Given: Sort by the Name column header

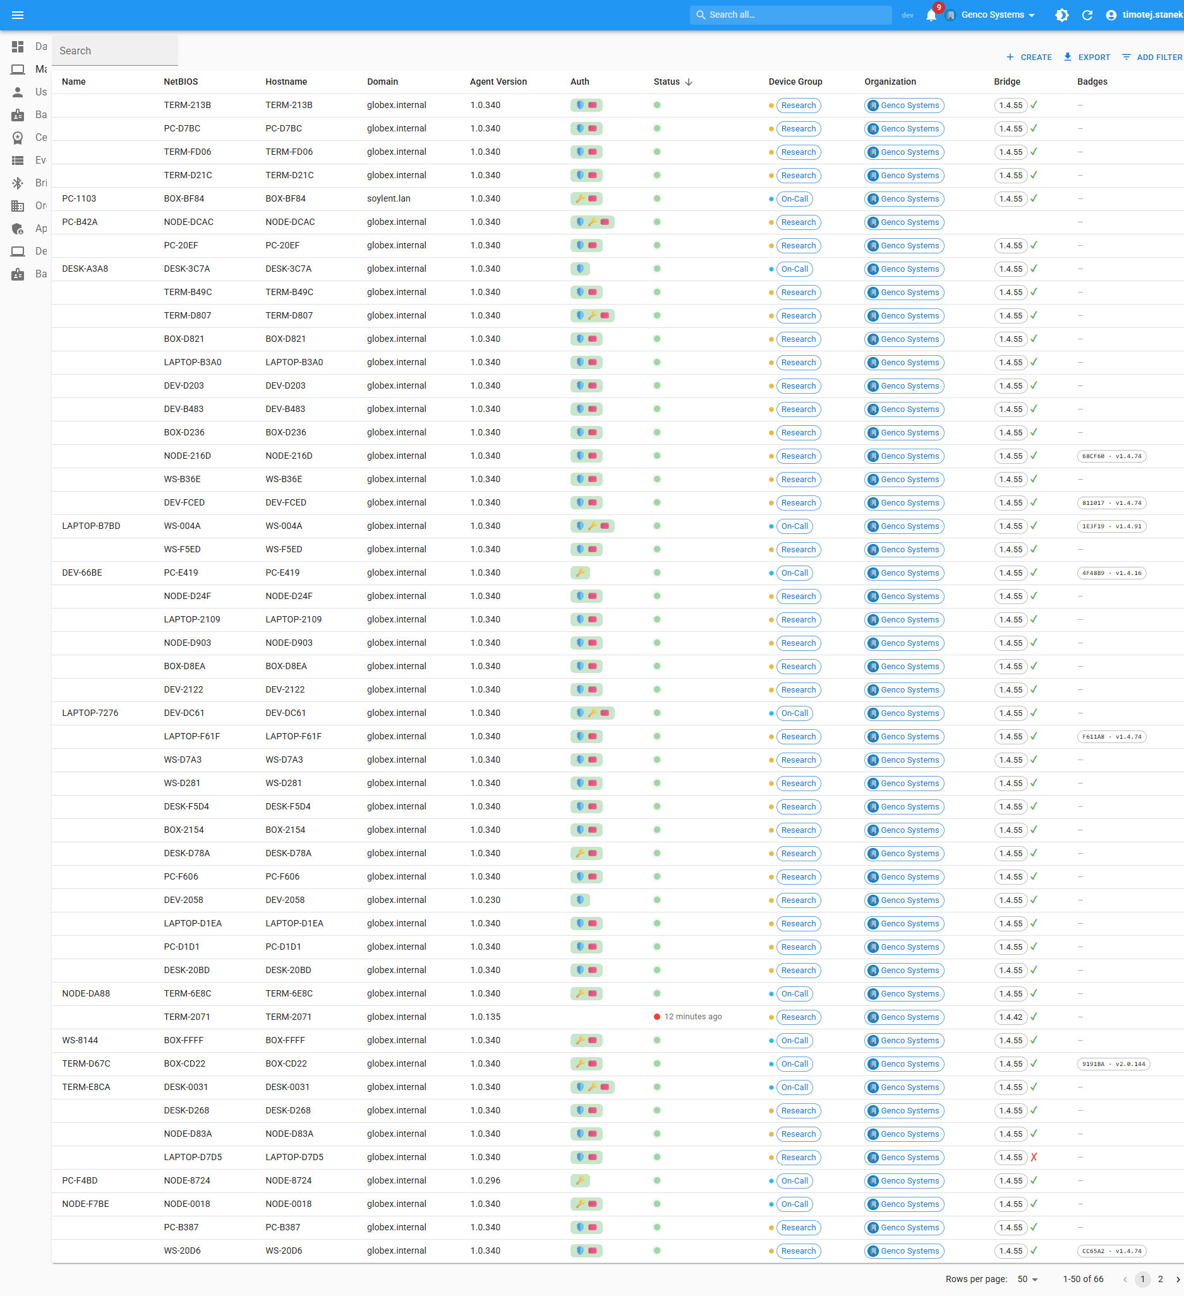Looking at the screenshot, I should 74,82.
